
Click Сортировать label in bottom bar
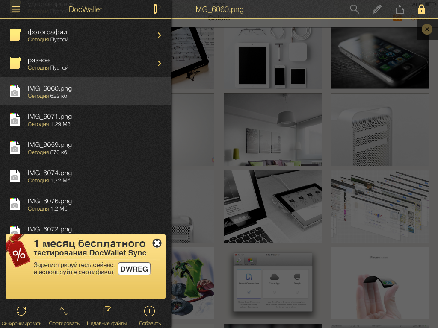pyautogui.click(x=64, y=324)
